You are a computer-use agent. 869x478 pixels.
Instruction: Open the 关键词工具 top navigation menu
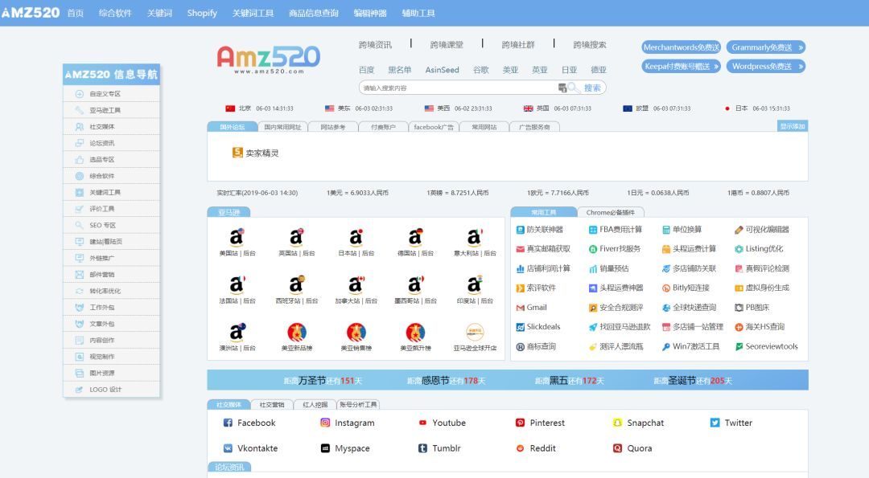[253, 13]
